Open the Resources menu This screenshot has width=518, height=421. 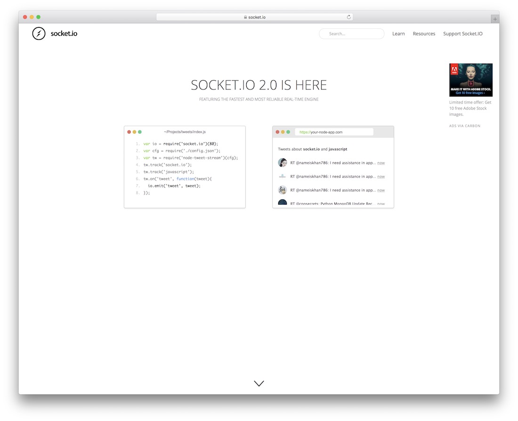(424, 34)
